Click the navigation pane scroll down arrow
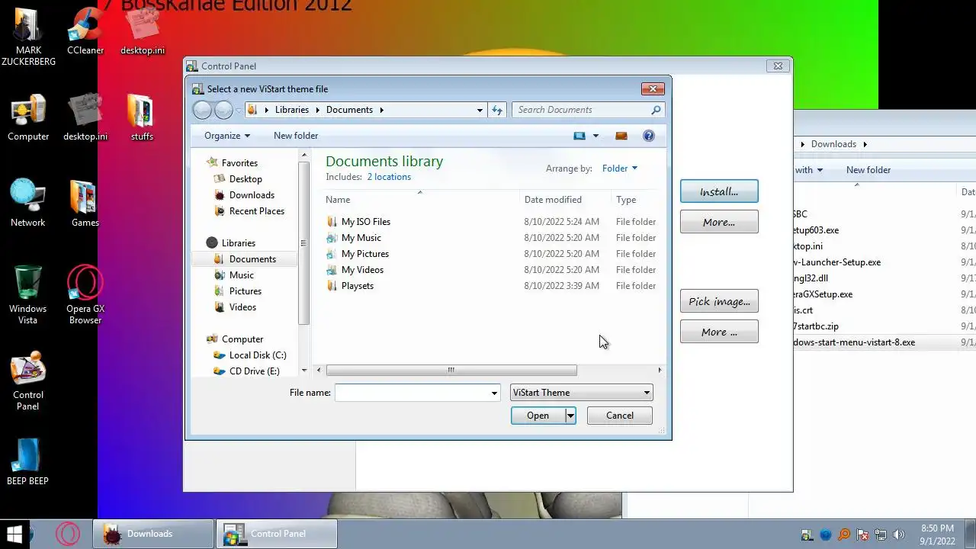This screenshot has width=976, height=549. (x=304, y=371)
